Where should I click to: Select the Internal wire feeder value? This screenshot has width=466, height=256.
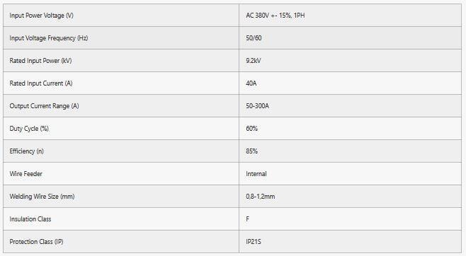click(256, 174)
